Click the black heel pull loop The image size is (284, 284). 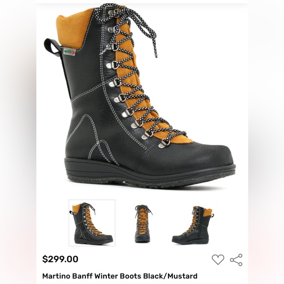[51, 47]
